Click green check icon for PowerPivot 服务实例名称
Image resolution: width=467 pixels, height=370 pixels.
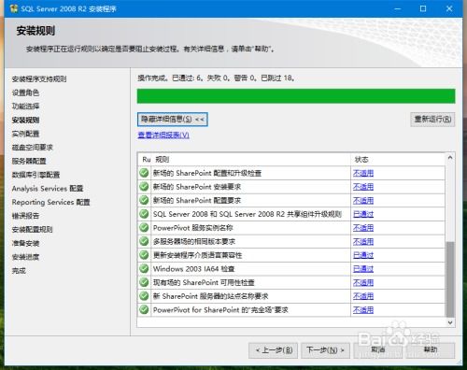pos(144,228)
